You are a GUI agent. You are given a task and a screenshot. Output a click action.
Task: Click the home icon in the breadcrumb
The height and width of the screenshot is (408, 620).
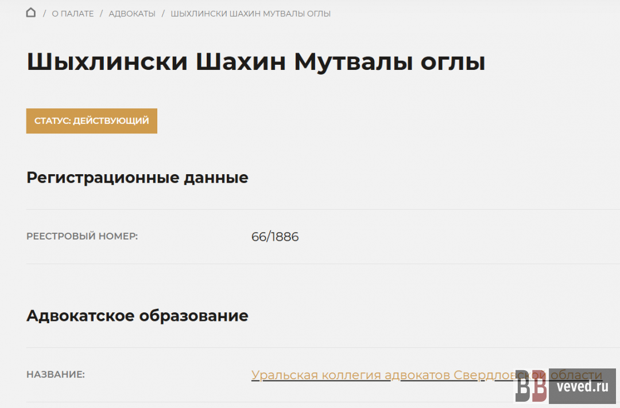click(x=31, y=13)
